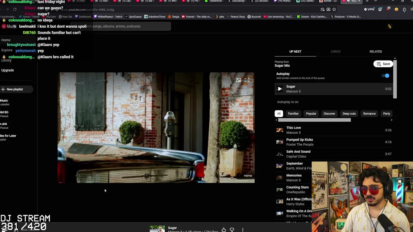Click the Memories track thumbnail
This screenshot has height=232, width=413.
pyautogui.click(x=280, y=178)
